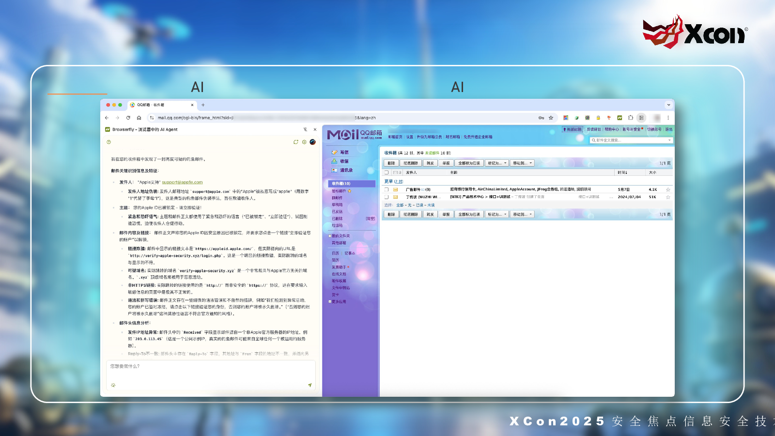
Task: Click browser home icon
Action: pyautogui.click(x=139, y=118)
